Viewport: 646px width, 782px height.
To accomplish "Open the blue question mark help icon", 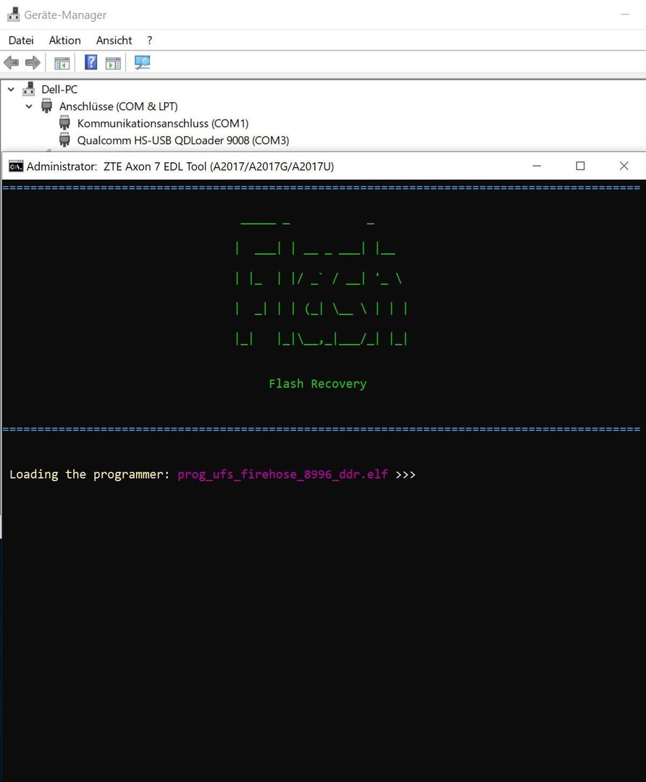I will click(x=91, y=62).
